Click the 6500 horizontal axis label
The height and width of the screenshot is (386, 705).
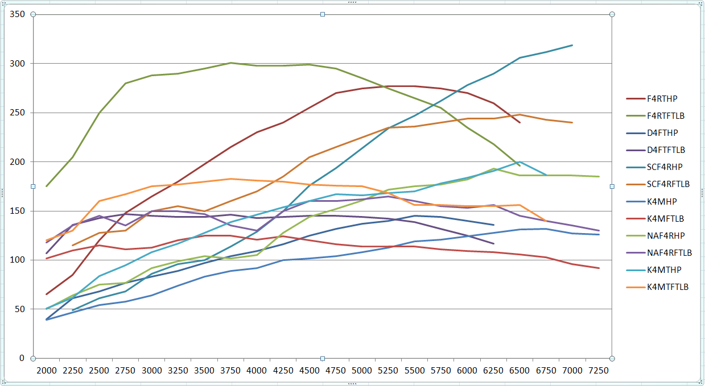click(x=520, y=370)
